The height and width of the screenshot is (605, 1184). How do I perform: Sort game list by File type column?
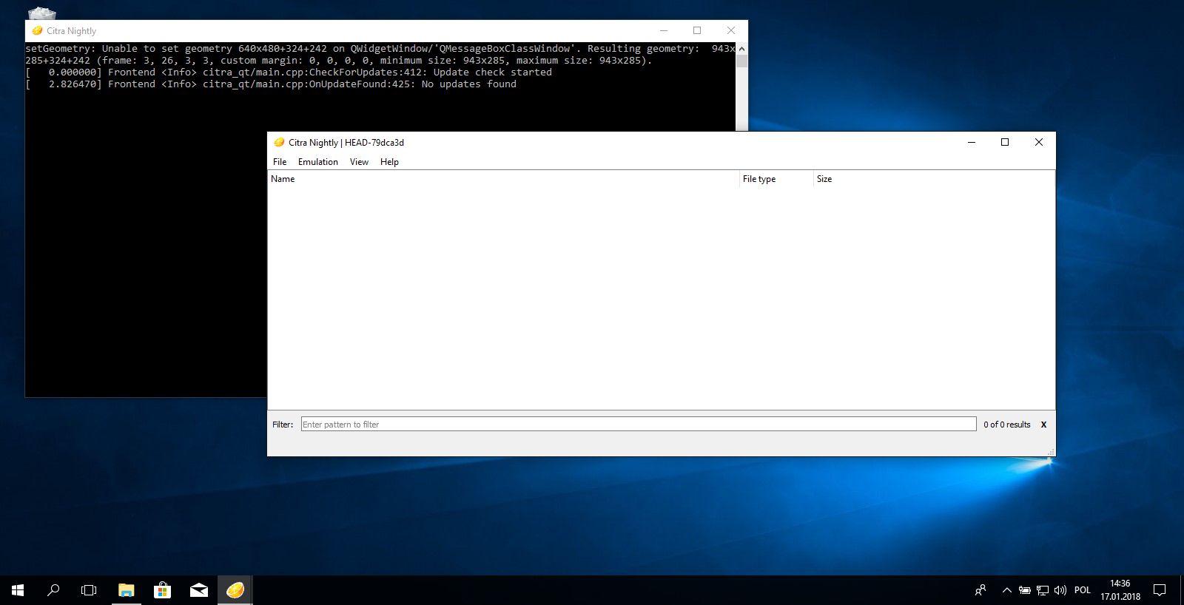776,179
